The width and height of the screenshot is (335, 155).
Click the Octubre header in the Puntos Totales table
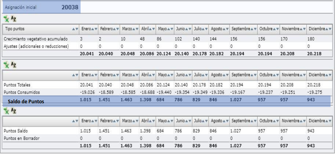pos(266,75)
